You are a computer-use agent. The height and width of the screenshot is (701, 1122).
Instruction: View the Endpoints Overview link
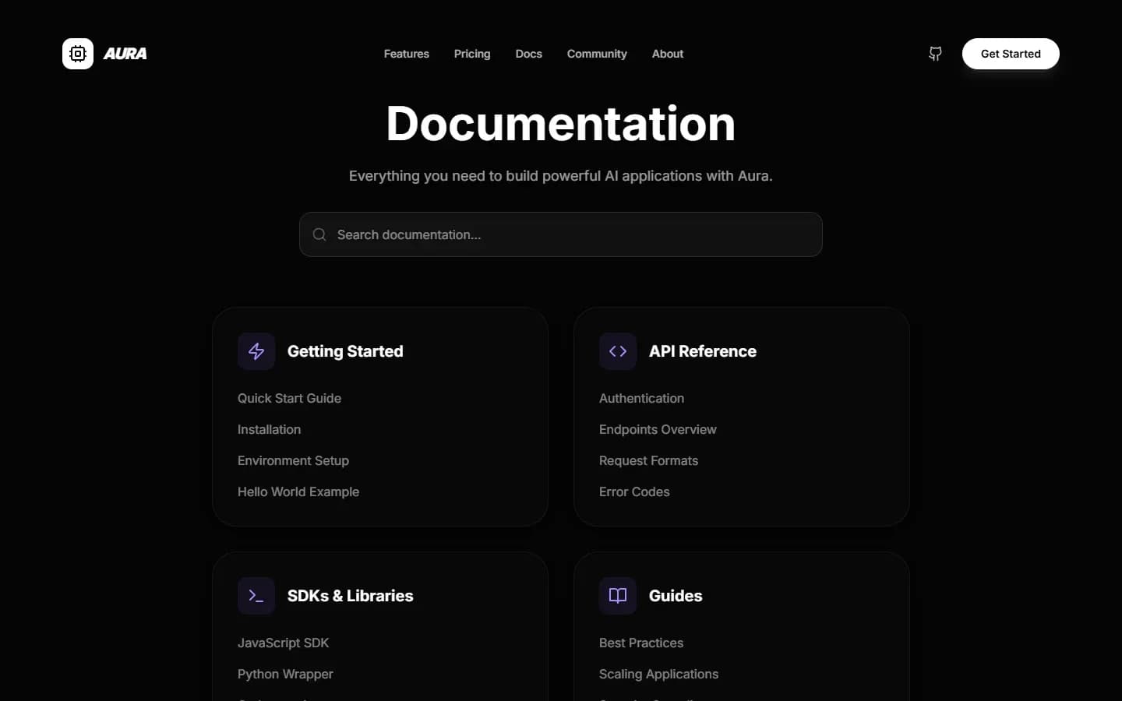pyautogui.click(x=658, y=429)
